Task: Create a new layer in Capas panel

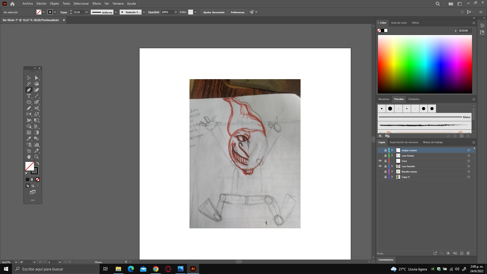Action: pyautogui.click(x=462, y=253)
